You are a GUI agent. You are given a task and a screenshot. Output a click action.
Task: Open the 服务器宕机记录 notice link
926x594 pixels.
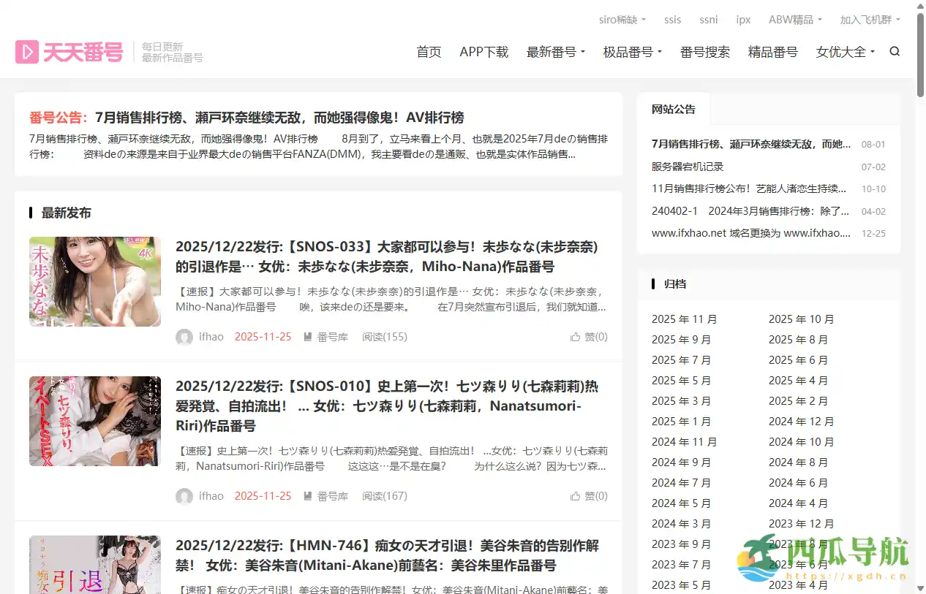[x=688, y=166]
